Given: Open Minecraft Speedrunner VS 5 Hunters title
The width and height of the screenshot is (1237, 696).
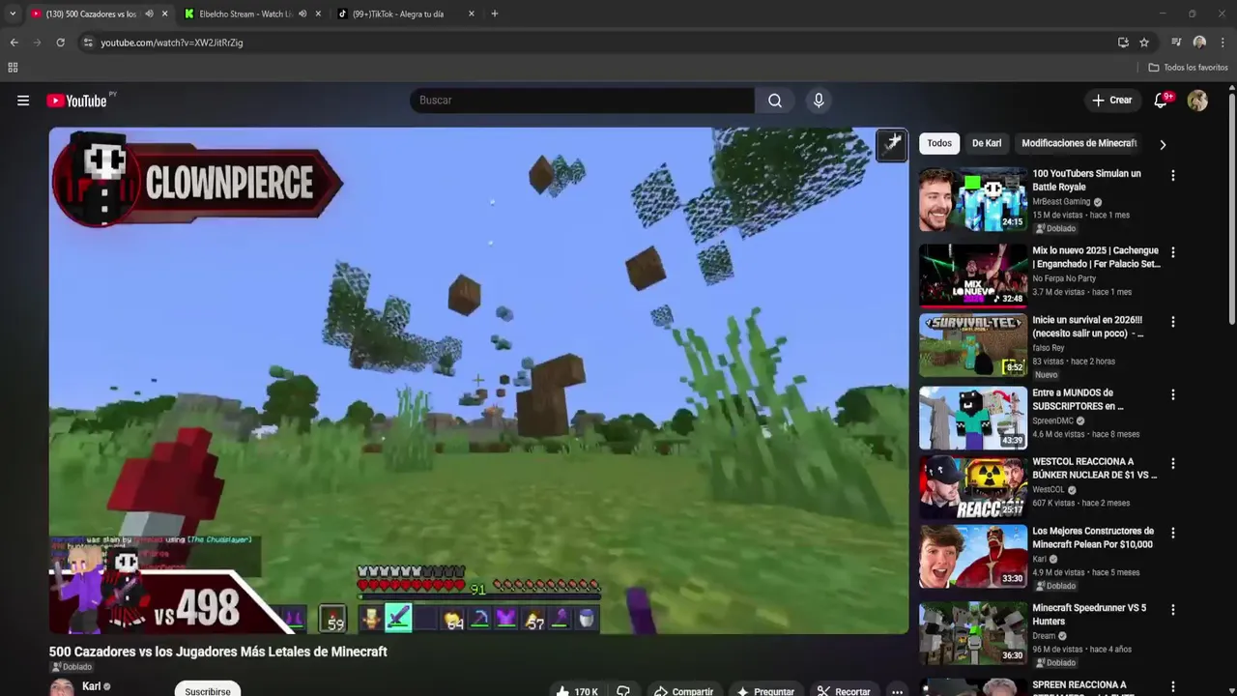Looking at the screenshot, I should tap(1089, 615).
